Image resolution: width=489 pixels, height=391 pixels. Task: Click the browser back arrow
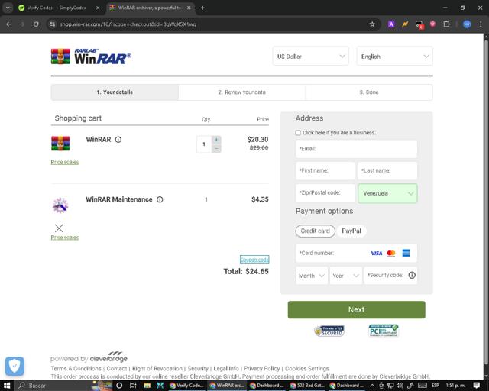coord(8,24)
